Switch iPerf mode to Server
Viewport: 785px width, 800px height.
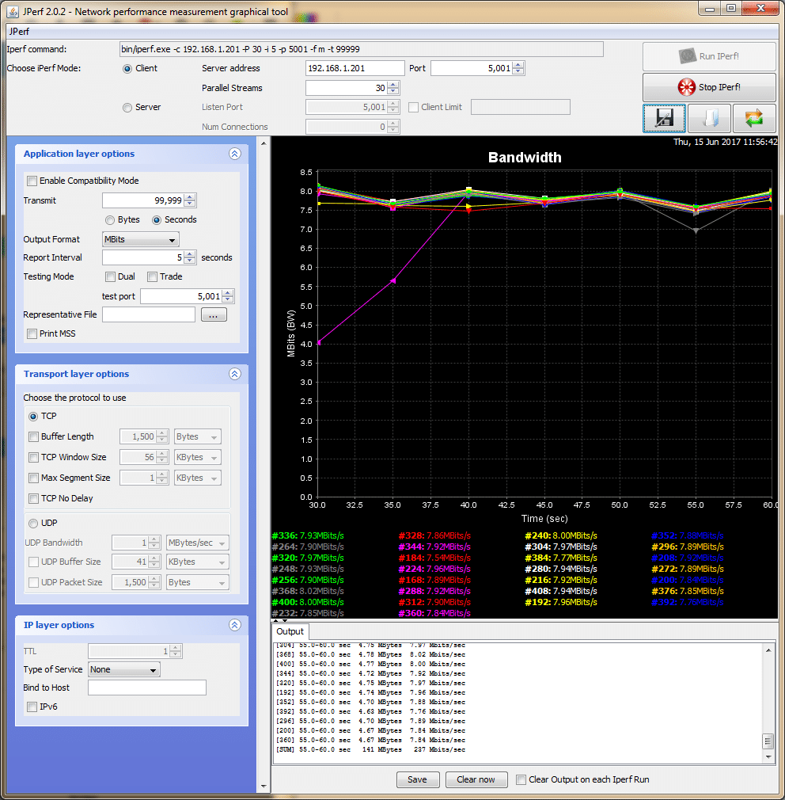click(127, 107)
